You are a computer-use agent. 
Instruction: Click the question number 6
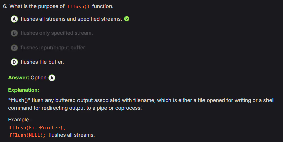[x=10, y=7]
